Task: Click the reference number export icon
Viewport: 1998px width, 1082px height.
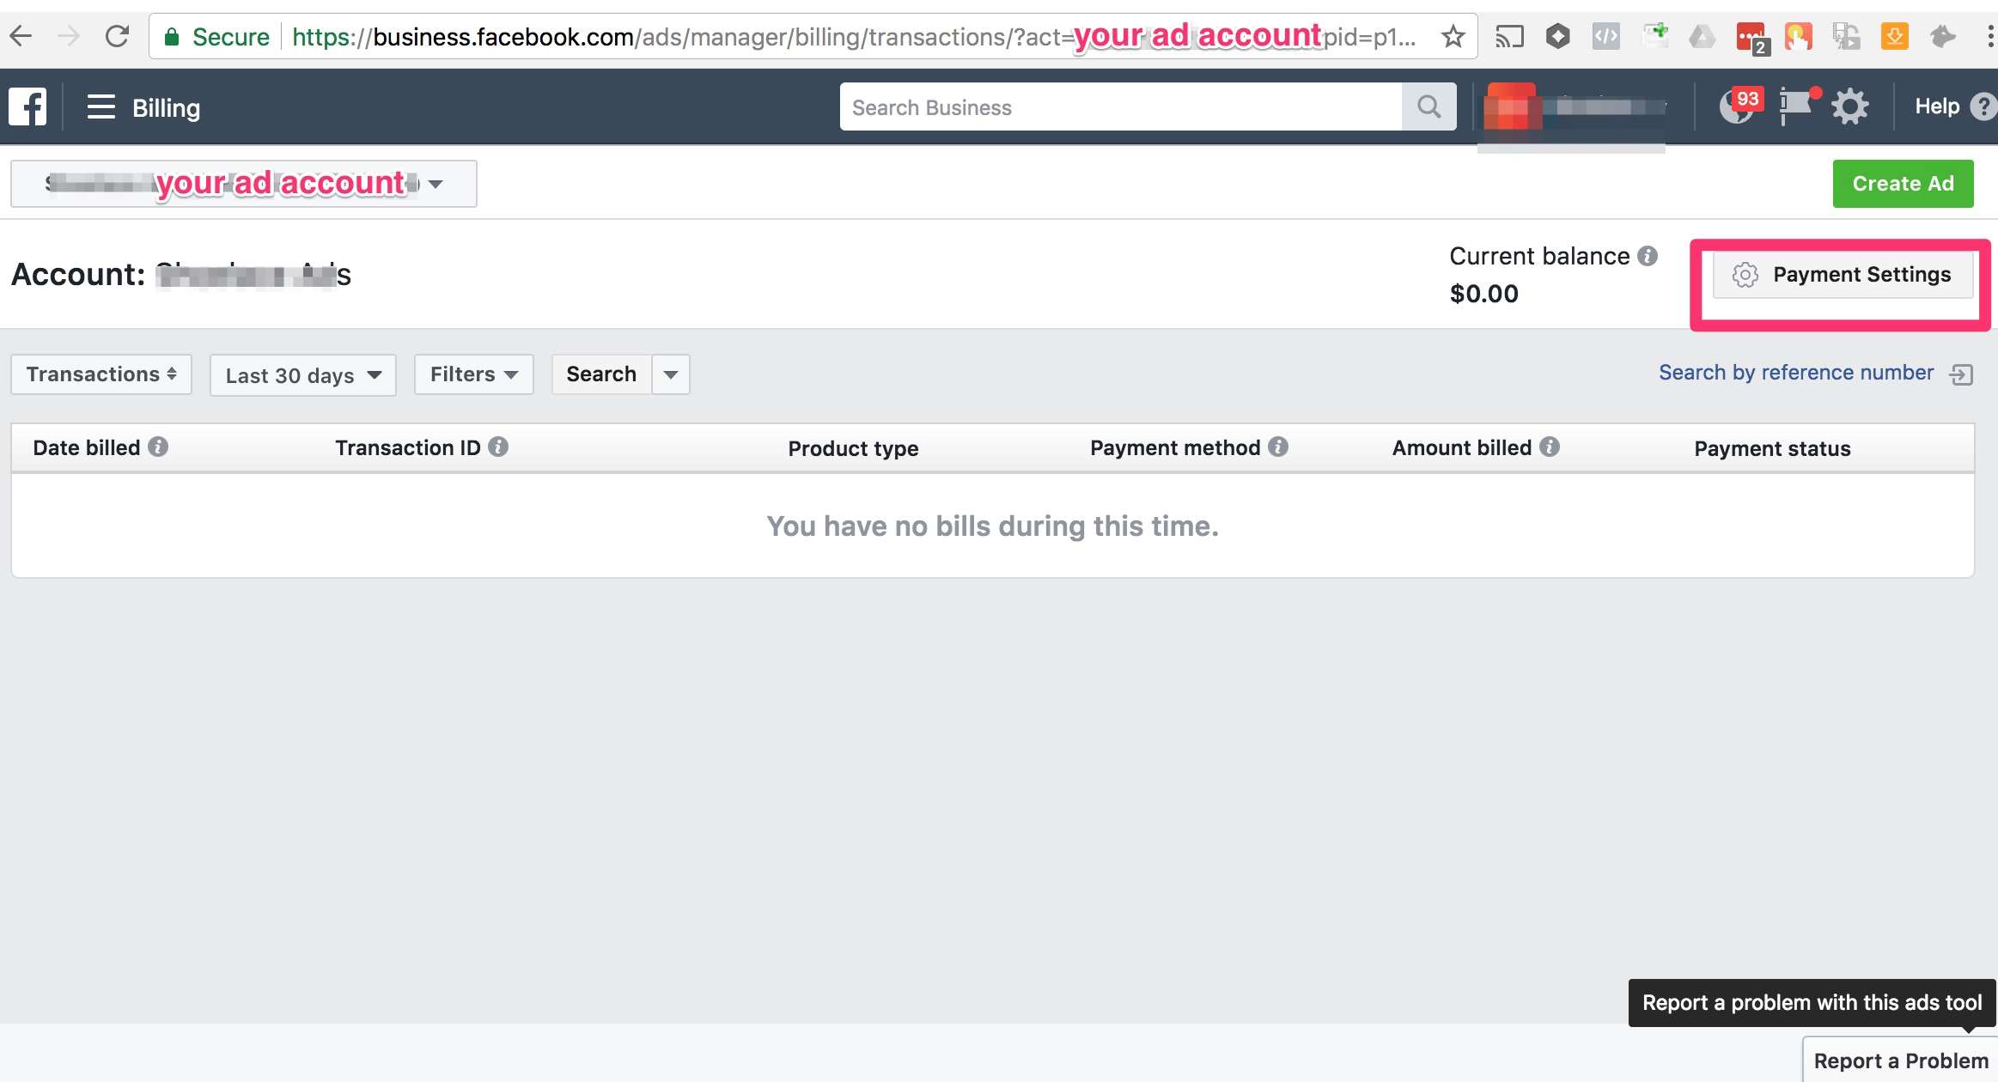Action: click(x=1961, y=374)
